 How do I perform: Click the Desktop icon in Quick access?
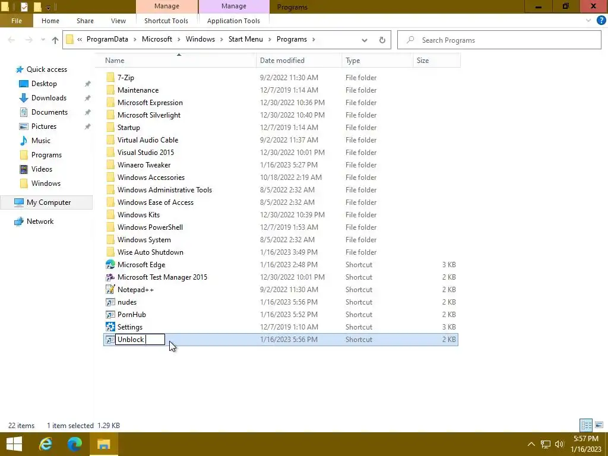[x=24, y=84]
